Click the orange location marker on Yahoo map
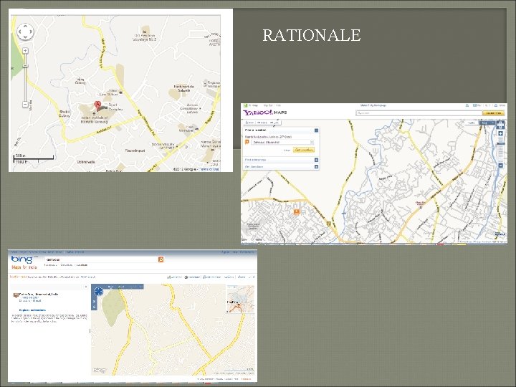The height and width of the screenshot is (387, 516). [297, 211]
